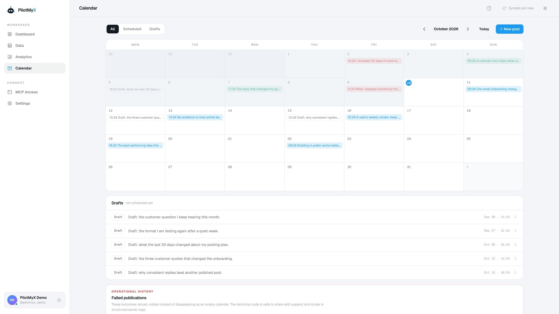Open the posting plan draft chevron

coord(515,245)
